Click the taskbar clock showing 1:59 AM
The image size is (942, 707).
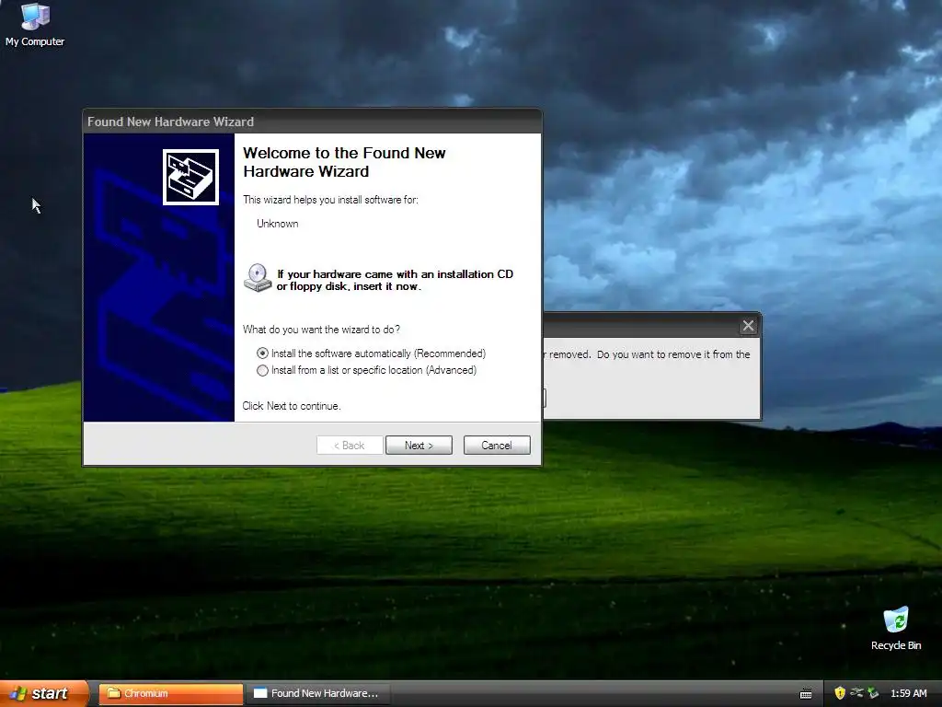click(x=908, y=693)
